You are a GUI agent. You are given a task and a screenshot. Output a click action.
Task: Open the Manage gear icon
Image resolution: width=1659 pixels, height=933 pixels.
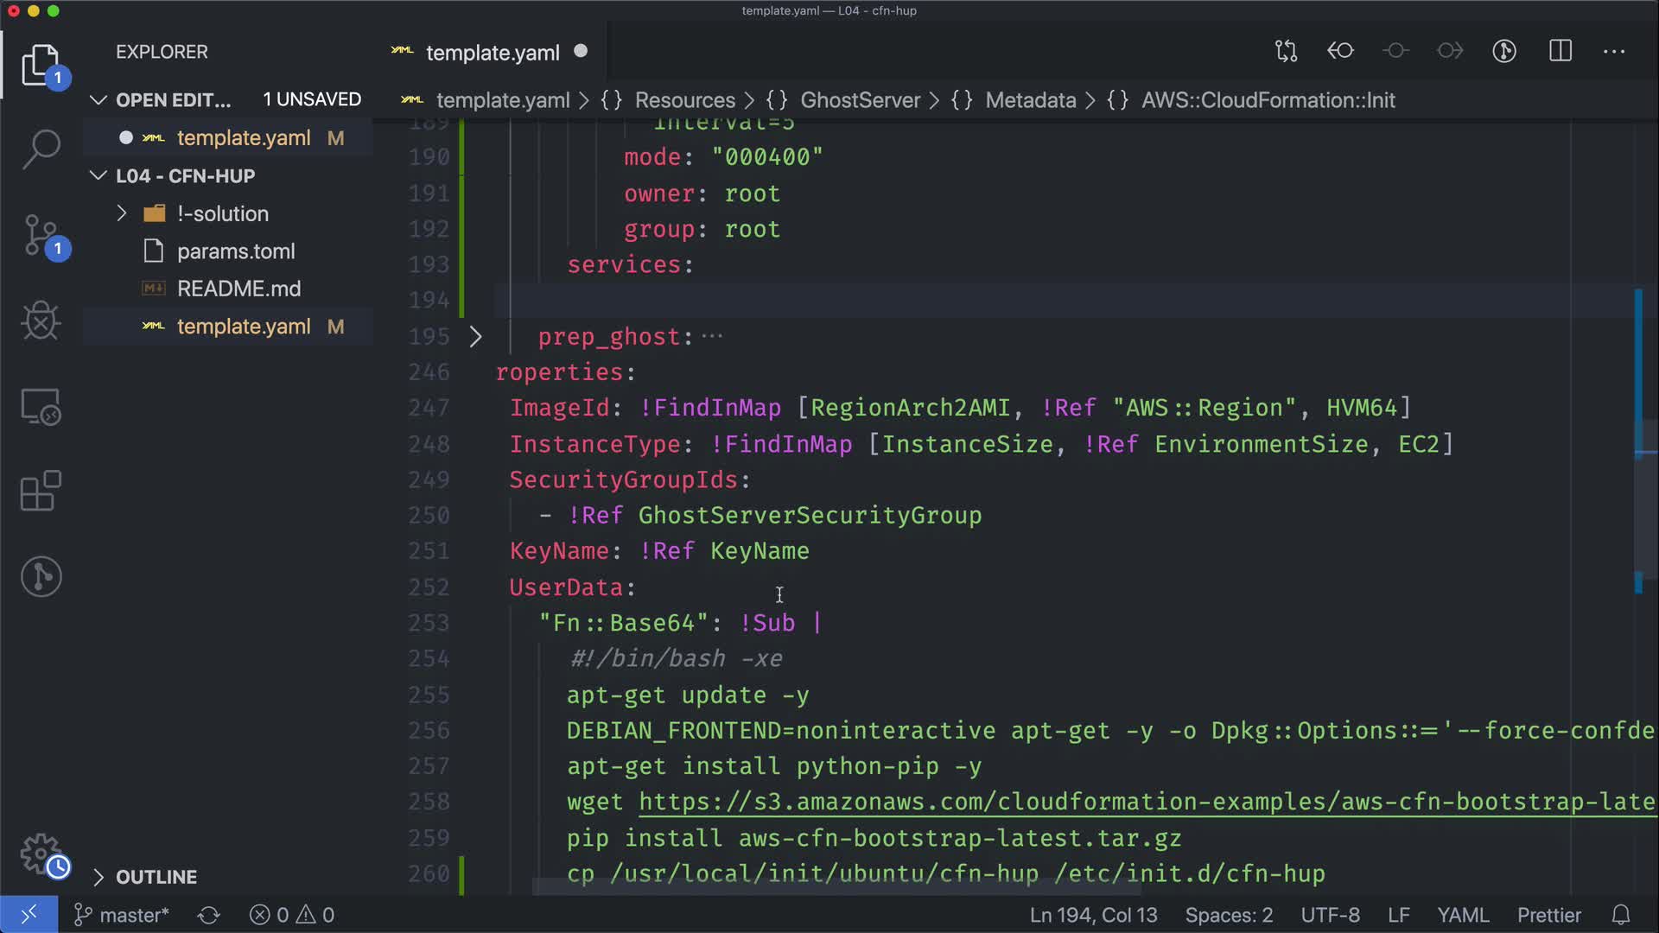click(41, 854)
